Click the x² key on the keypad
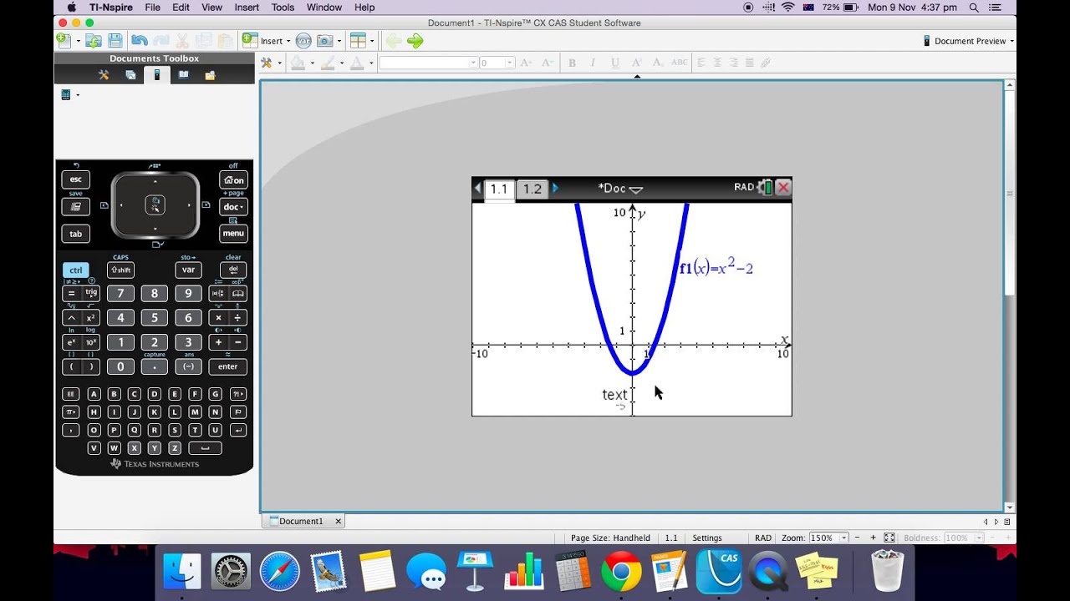This screenshot has height=601, width=1070. pos(91,318)
